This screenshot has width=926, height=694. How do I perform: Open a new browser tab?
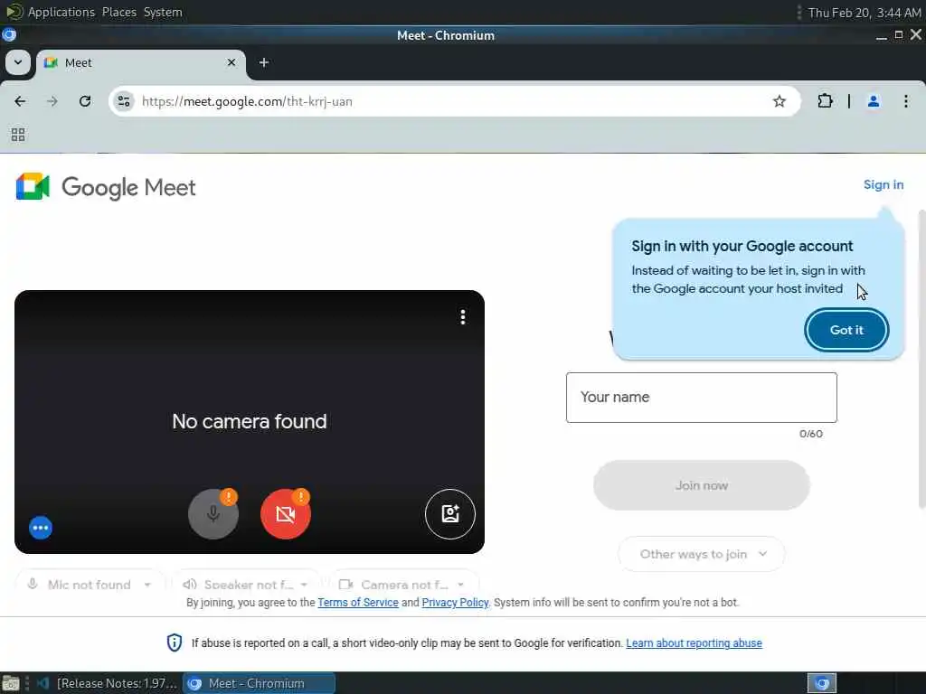point(264,62)
